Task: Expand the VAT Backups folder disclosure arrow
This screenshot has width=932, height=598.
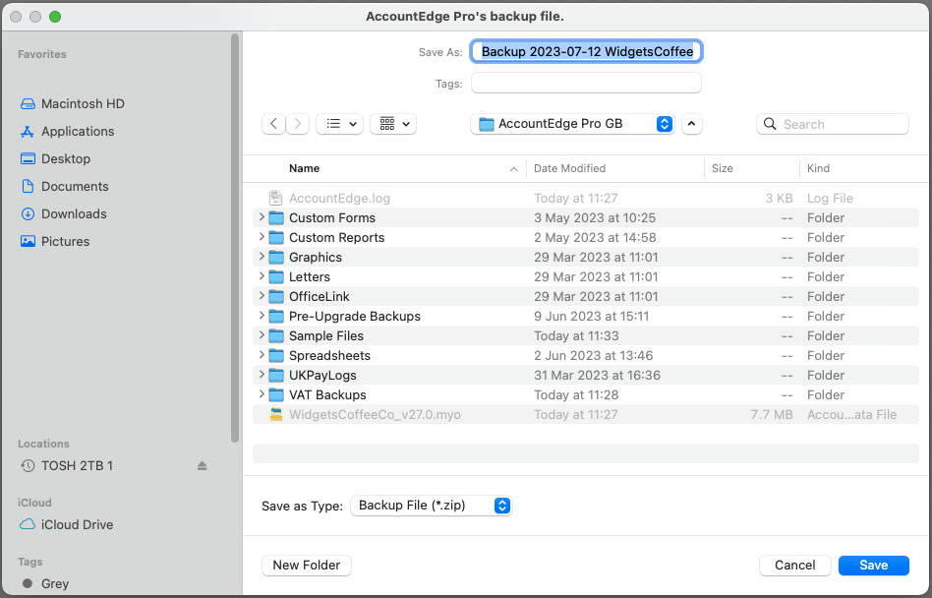Action: coord(261,394)
